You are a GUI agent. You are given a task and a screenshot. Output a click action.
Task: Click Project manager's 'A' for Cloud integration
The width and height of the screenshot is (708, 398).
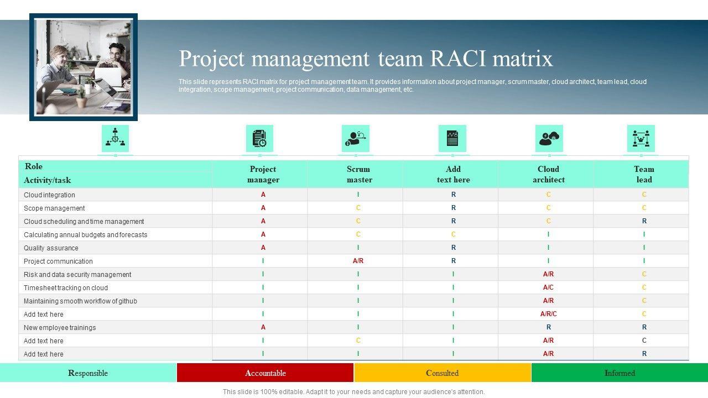pos(263,195)
